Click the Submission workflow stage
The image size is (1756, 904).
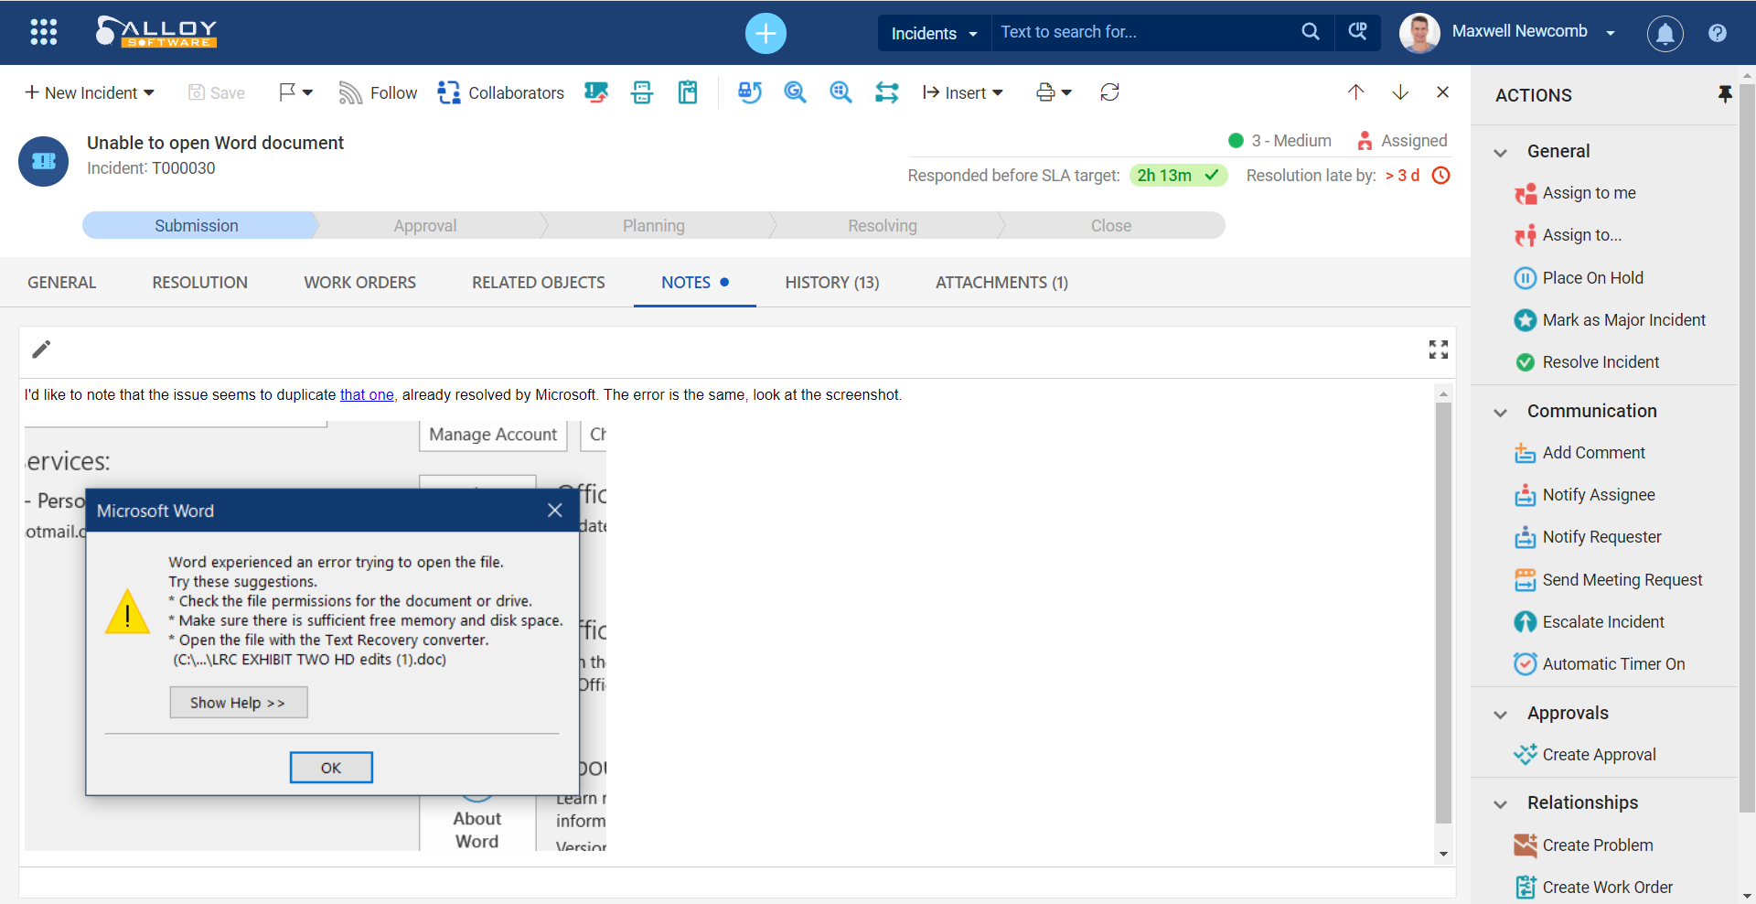(197, 226)
